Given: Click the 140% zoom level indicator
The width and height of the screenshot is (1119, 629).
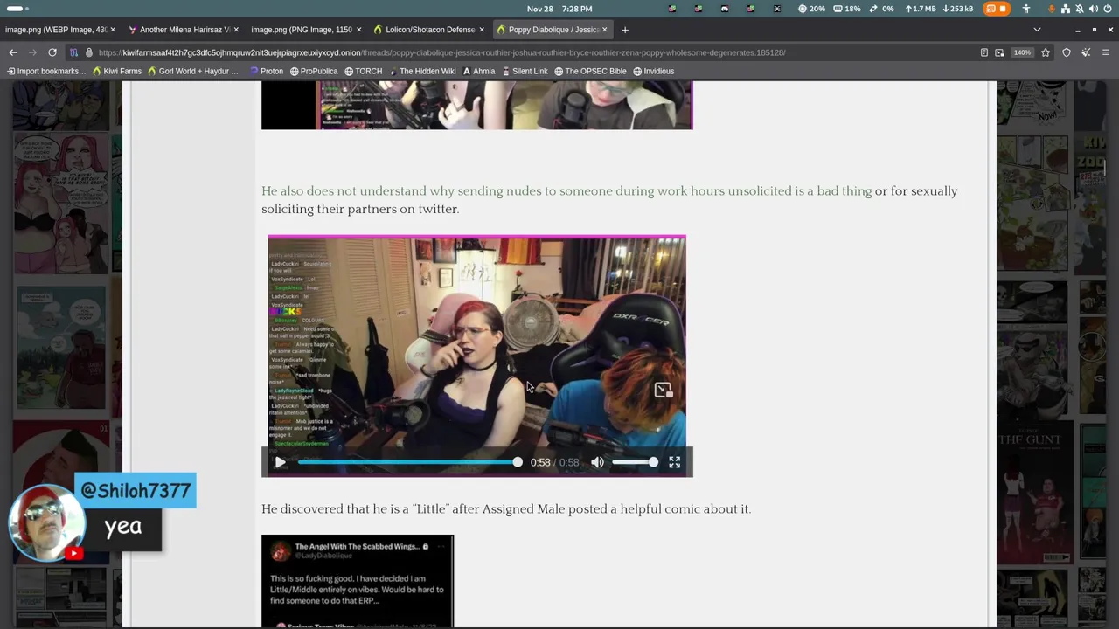Looking at the screenshot, I should 1022,52.
